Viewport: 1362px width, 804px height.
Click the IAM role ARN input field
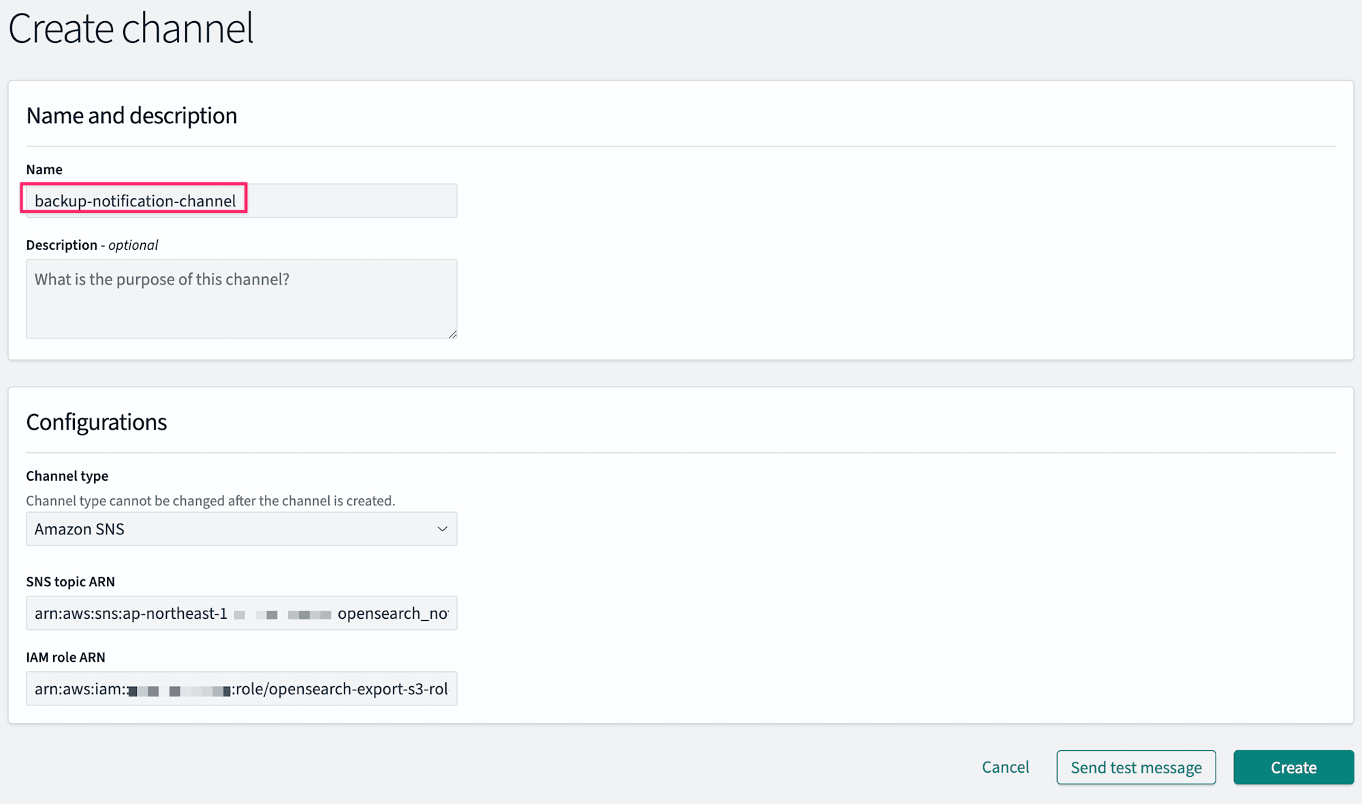click(x=241, y=689)
